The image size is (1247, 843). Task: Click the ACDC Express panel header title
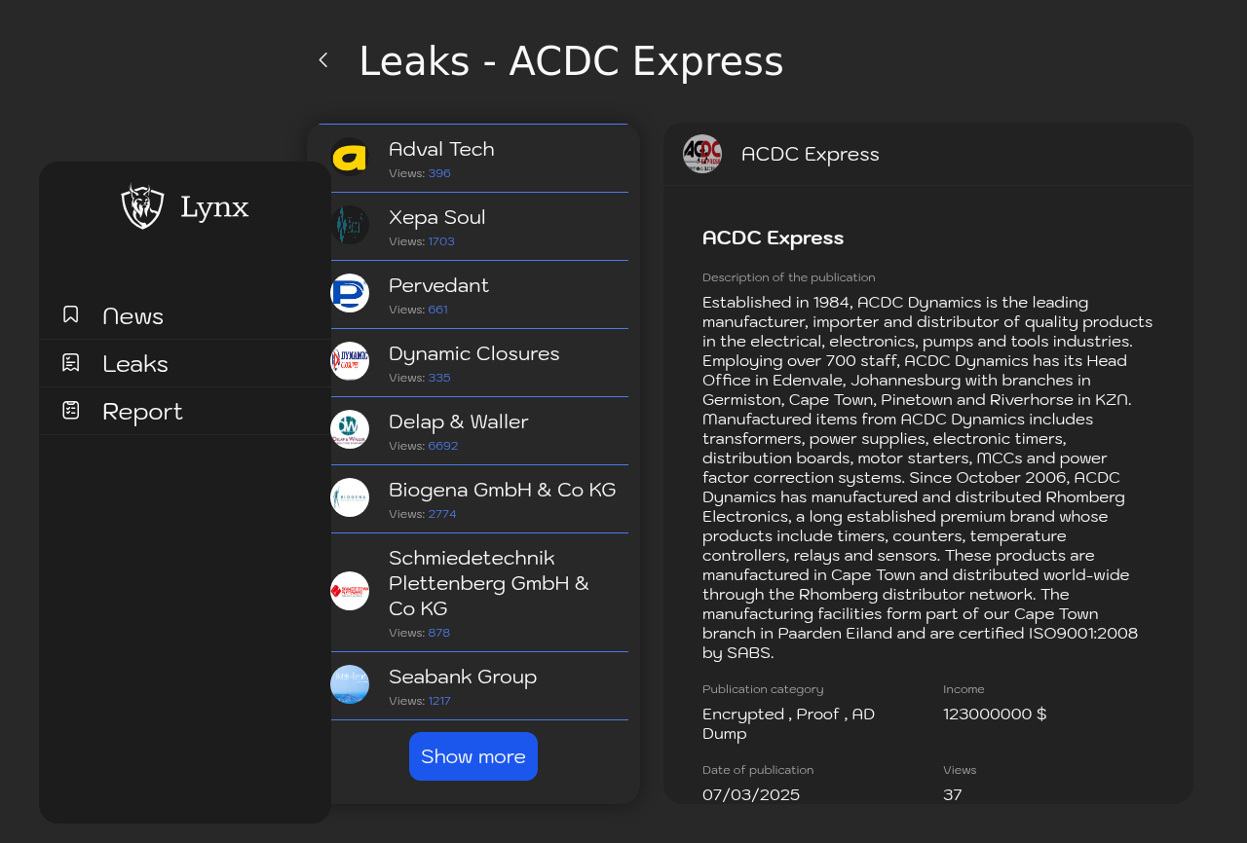[x=811, y=154]
